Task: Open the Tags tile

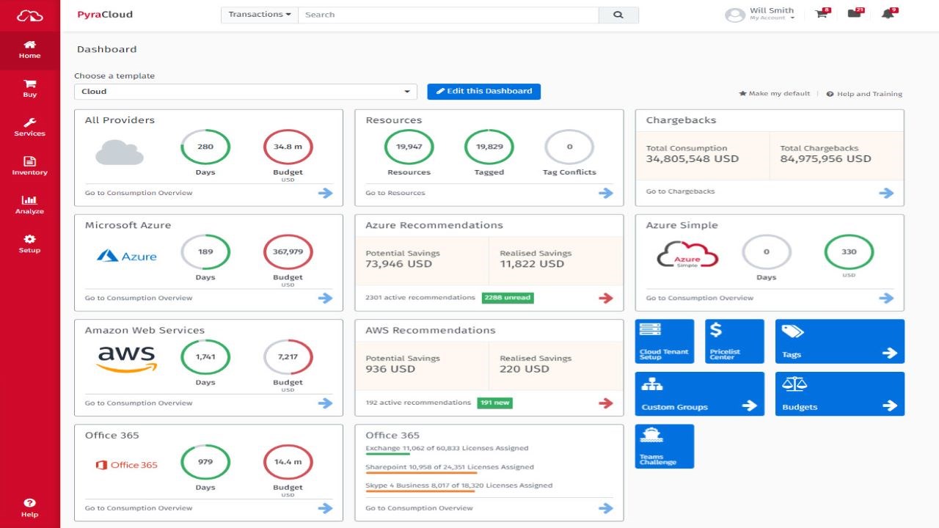Action: 840,341
